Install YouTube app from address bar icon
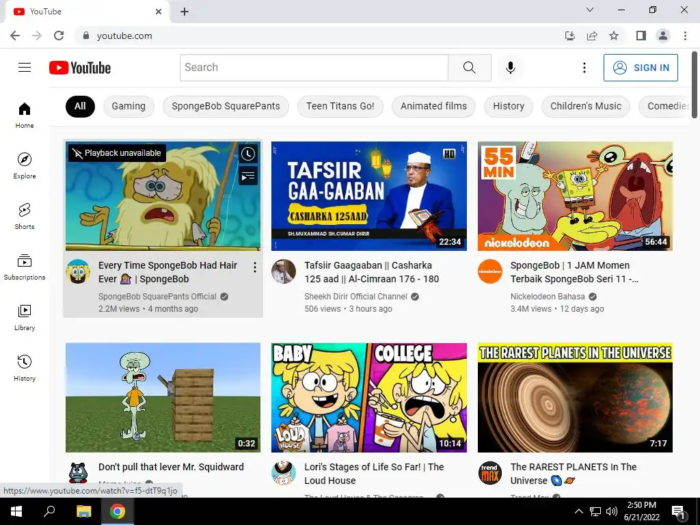The image size is (700, 525). tap(569, 36)
